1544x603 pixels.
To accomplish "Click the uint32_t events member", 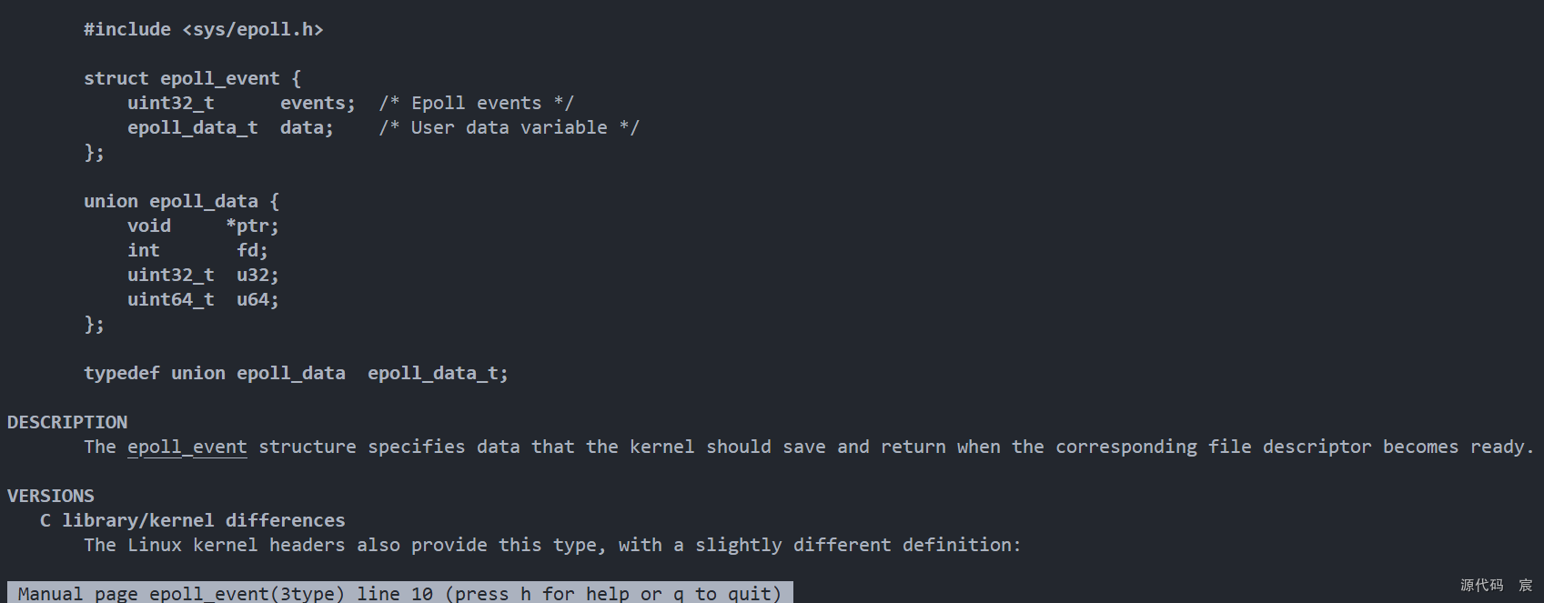I will (x=242, y=103).
